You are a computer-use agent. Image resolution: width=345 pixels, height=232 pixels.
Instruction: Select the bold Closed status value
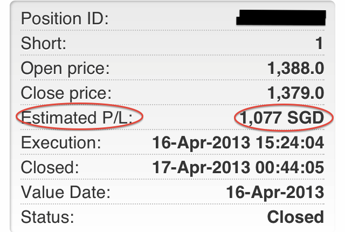[x=295, y=217]
